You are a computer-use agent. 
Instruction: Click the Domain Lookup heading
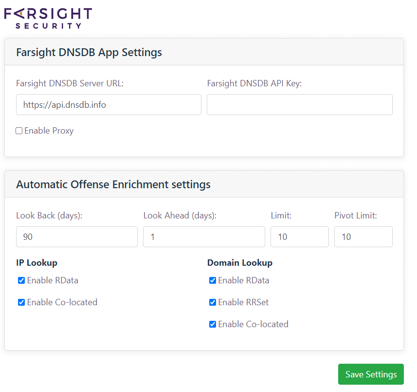(240, 263)
